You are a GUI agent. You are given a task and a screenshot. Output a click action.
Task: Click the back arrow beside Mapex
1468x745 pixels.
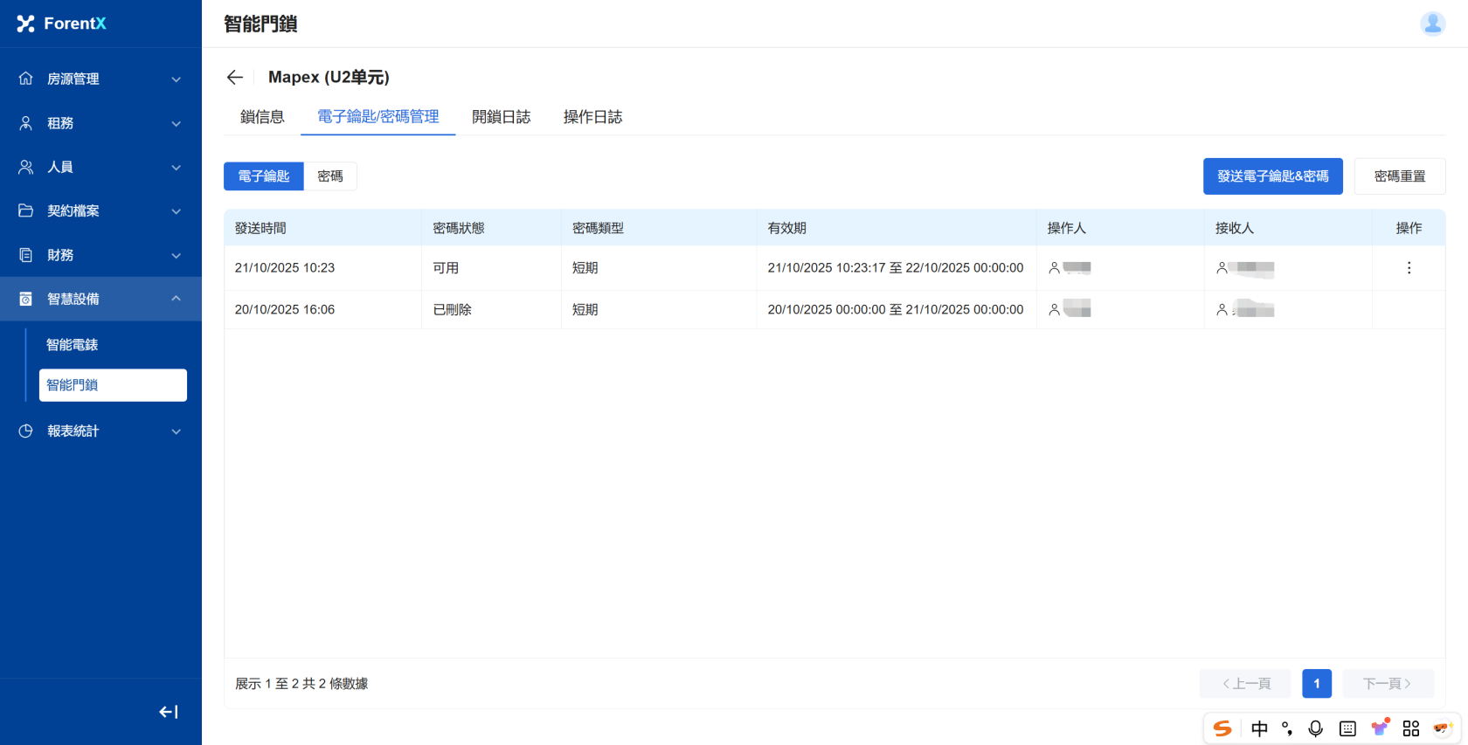point(234,78)
